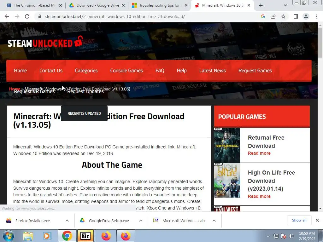Click the volume speaker tray icon
This screenshot has height=242, width=323.
tap(291, 236)
